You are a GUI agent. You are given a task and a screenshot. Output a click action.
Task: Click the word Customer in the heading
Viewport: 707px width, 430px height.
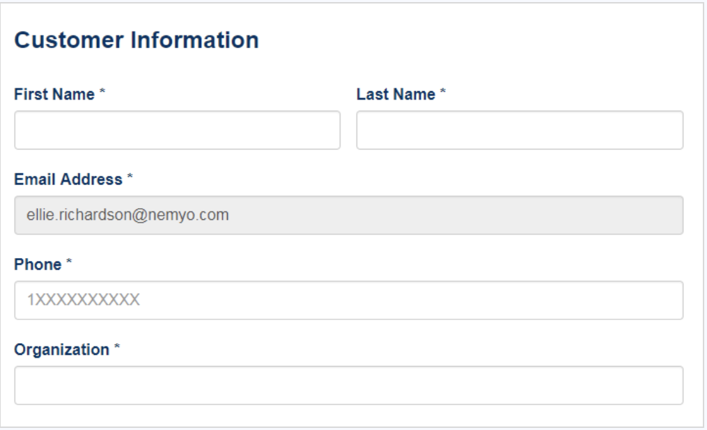click(69, 40)
